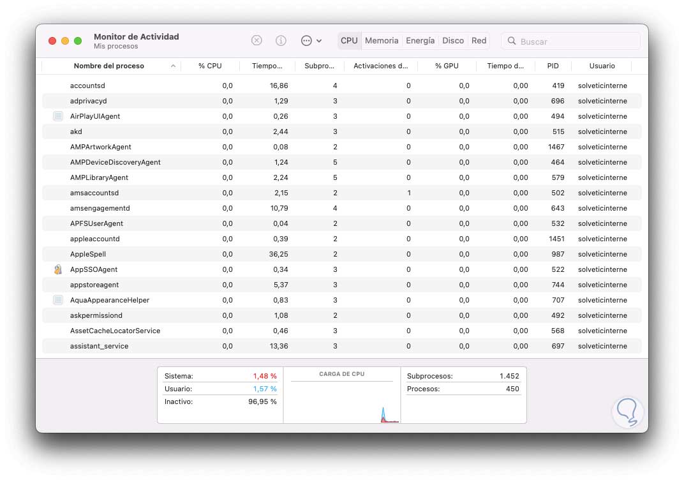Click the AquaAppearanceHelper app icon
Viewport: 684px width, 480px height.
click(x=57, y=300)
